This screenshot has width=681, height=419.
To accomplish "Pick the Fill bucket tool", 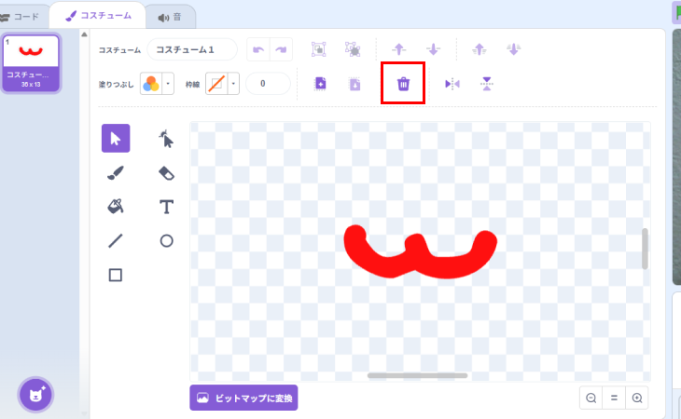I will coord(116,206).
